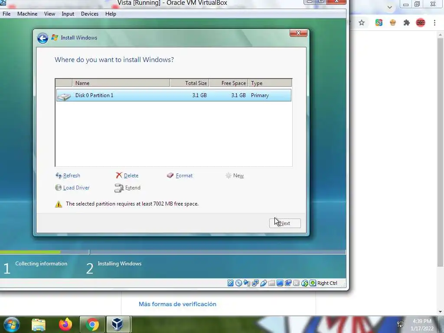Open the Windows Start menu
Screen dimensions: 444x333
pyautogui.click(x=11, y=324)
